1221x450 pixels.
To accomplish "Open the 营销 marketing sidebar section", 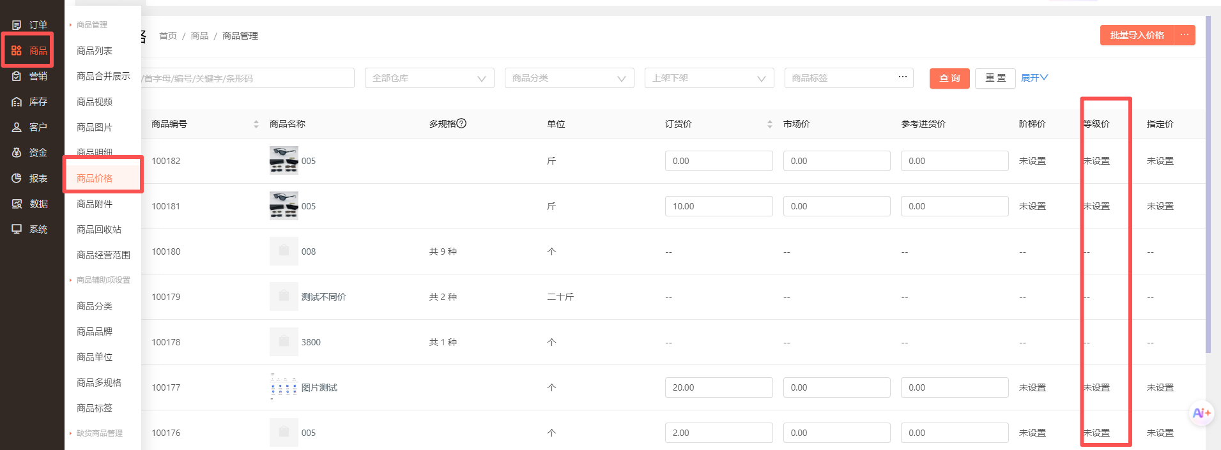I will tap(29, 76).
